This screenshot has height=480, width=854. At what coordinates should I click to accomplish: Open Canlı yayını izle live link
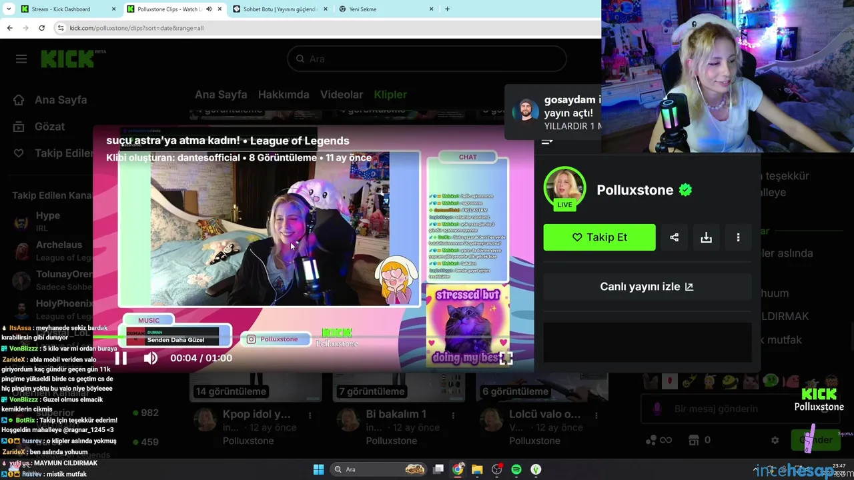(647, 287)
